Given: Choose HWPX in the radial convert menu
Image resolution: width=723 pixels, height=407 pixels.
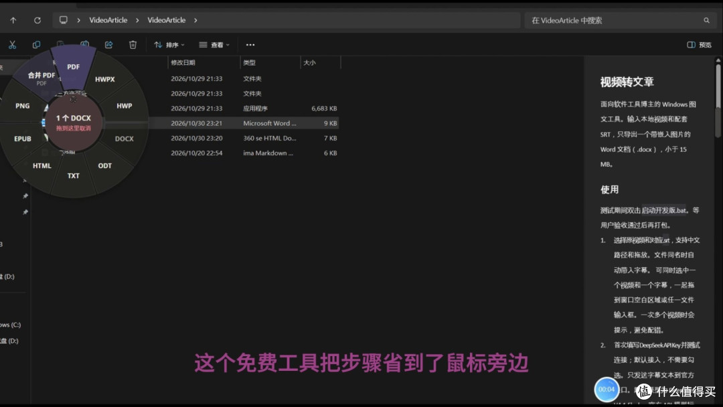Looking at the screenshot, I should [104, 79].
